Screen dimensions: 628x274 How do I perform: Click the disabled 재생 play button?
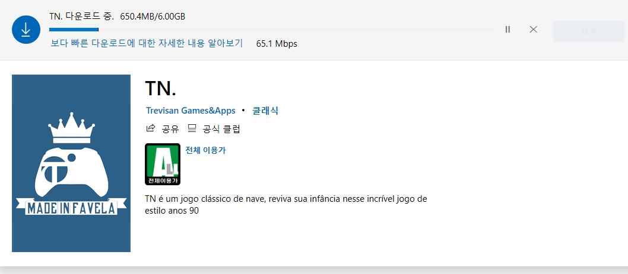pos(588,31)
